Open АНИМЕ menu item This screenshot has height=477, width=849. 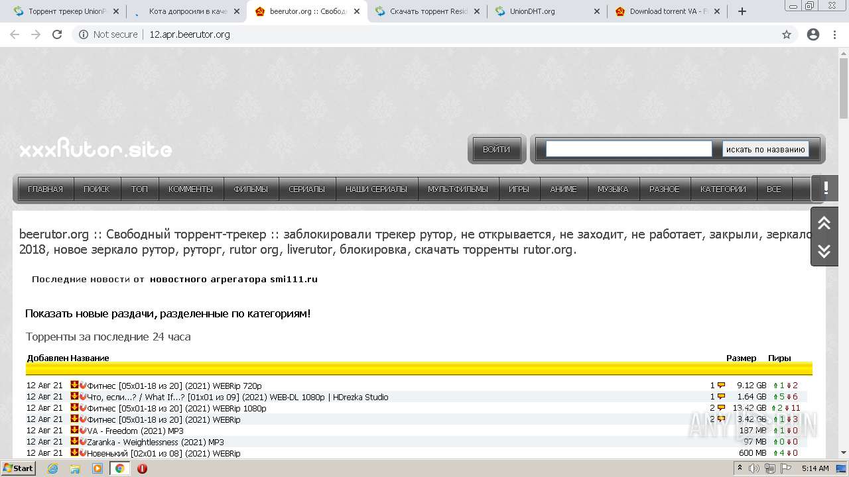tap(564, 189)
